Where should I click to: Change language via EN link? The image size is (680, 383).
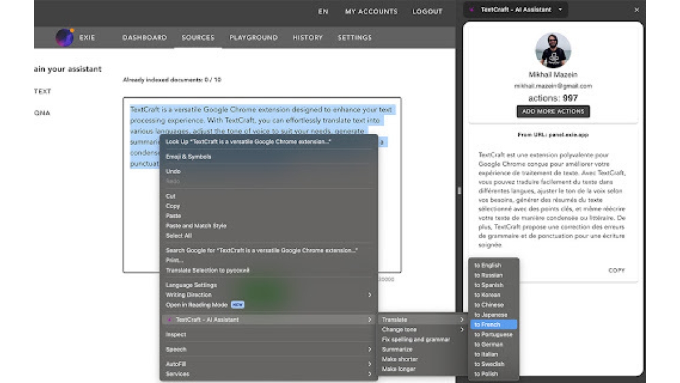coord(323,12)
